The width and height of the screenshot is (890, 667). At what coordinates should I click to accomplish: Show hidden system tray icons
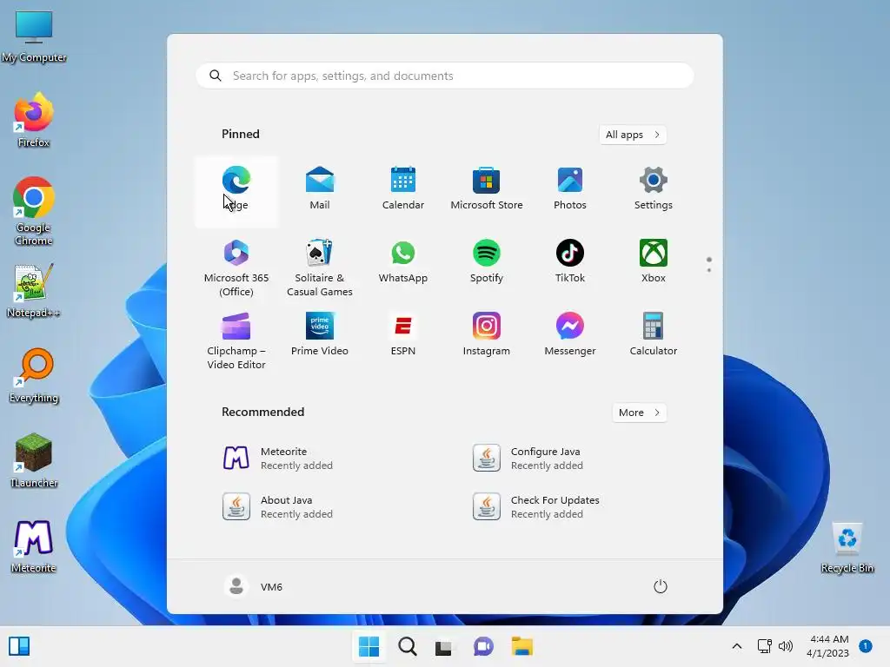[x=737, y=646]
